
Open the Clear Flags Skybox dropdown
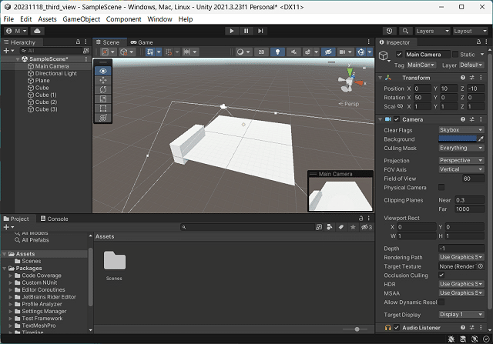(x=461, y=130)
